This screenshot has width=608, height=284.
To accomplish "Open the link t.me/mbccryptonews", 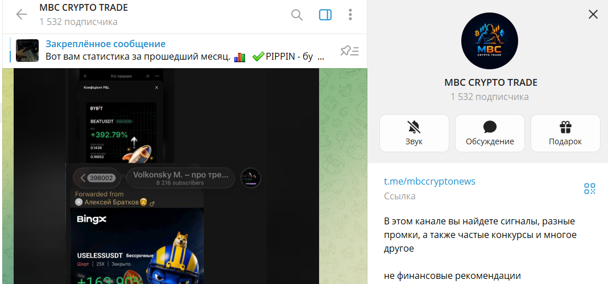I will point(429,181).
